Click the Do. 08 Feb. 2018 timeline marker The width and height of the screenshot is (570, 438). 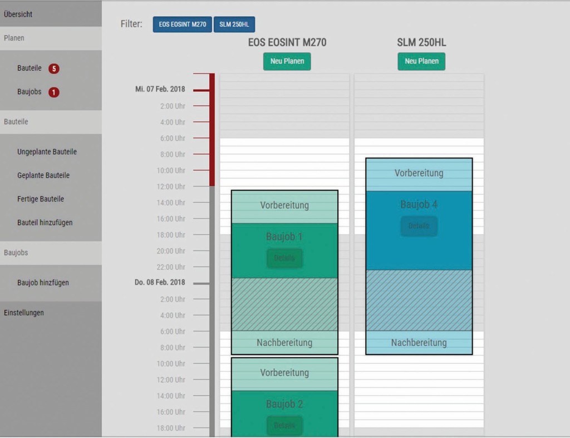tap(160, 283)
